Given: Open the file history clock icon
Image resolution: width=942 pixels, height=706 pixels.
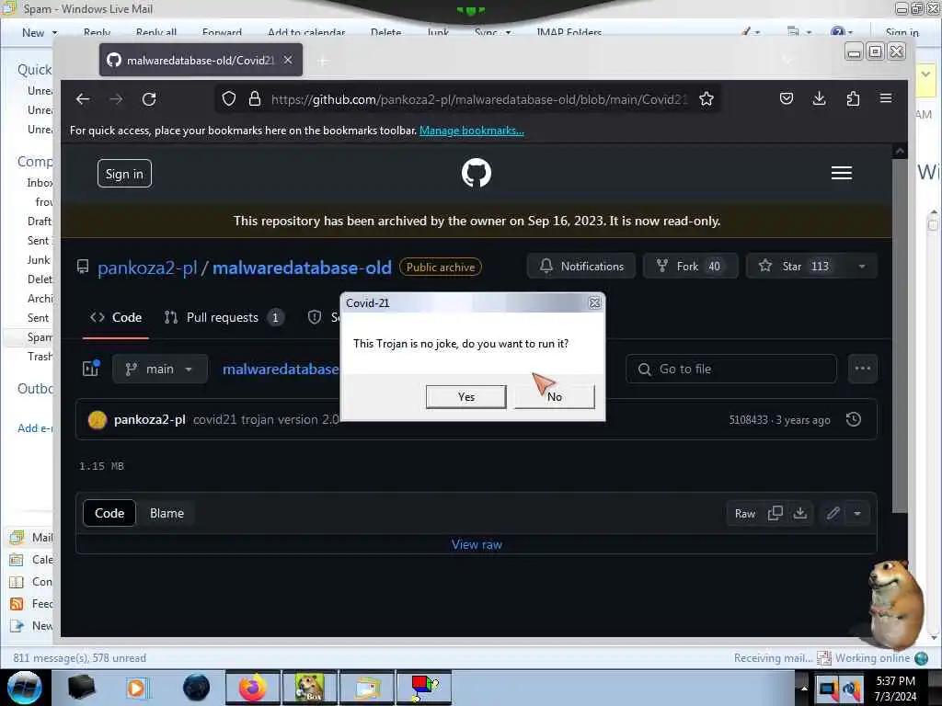Looking at the screenshot, I should click(x=854, y=419).
